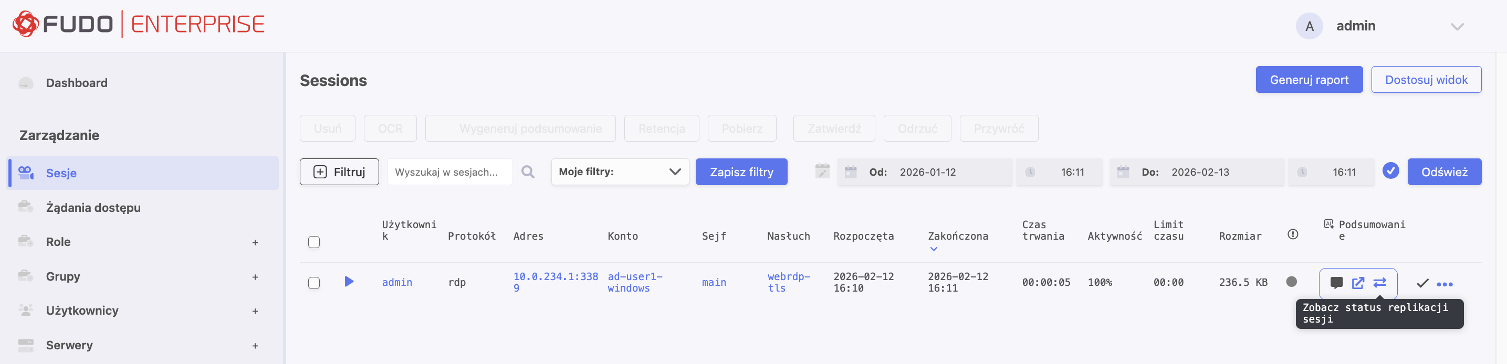The height and width of the screenshot is (364, 1507).
Task: Open the ad-user1-windows account link
Action: (x=634, y=282)
